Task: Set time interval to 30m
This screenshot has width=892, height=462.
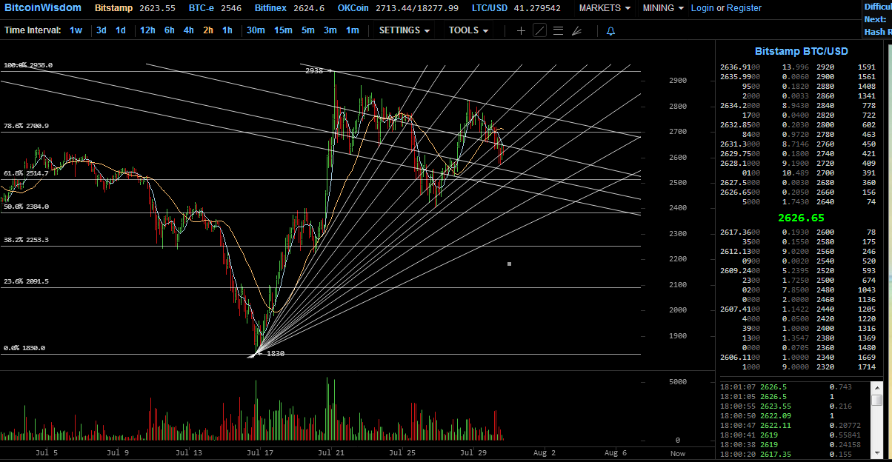Action: click(256, 30)
